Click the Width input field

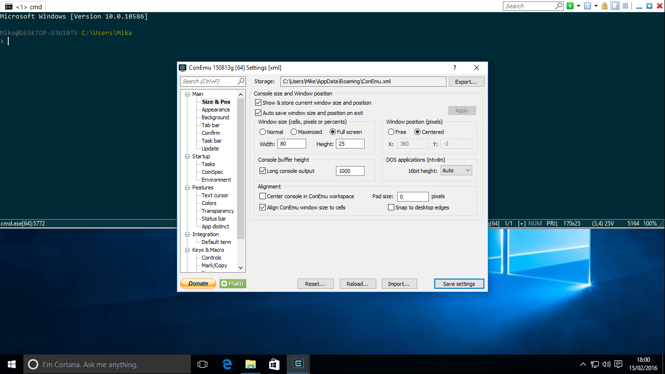coord(292,144)
